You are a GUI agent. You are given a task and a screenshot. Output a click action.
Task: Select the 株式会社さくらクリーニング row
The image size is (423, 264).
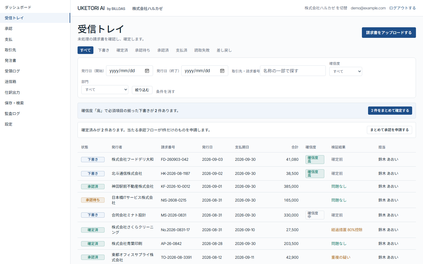(247, 230)
